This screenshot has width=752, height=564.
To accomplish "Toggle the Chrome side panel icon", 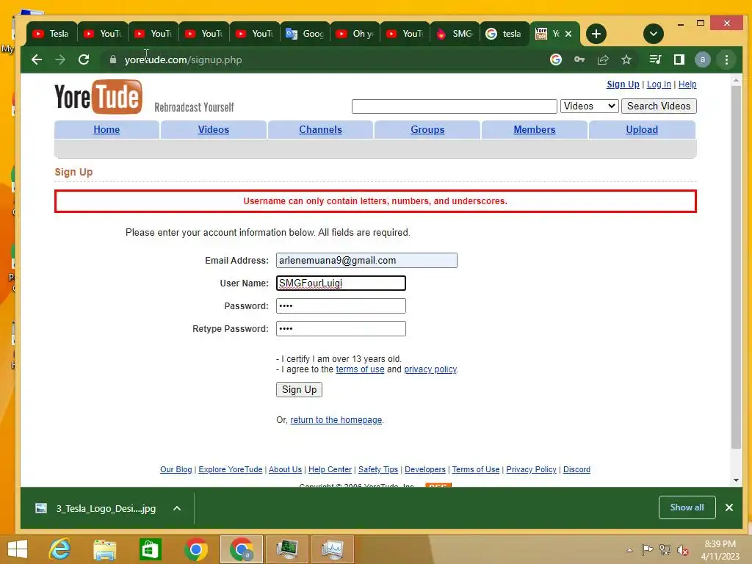I will [x=679, y=59].
